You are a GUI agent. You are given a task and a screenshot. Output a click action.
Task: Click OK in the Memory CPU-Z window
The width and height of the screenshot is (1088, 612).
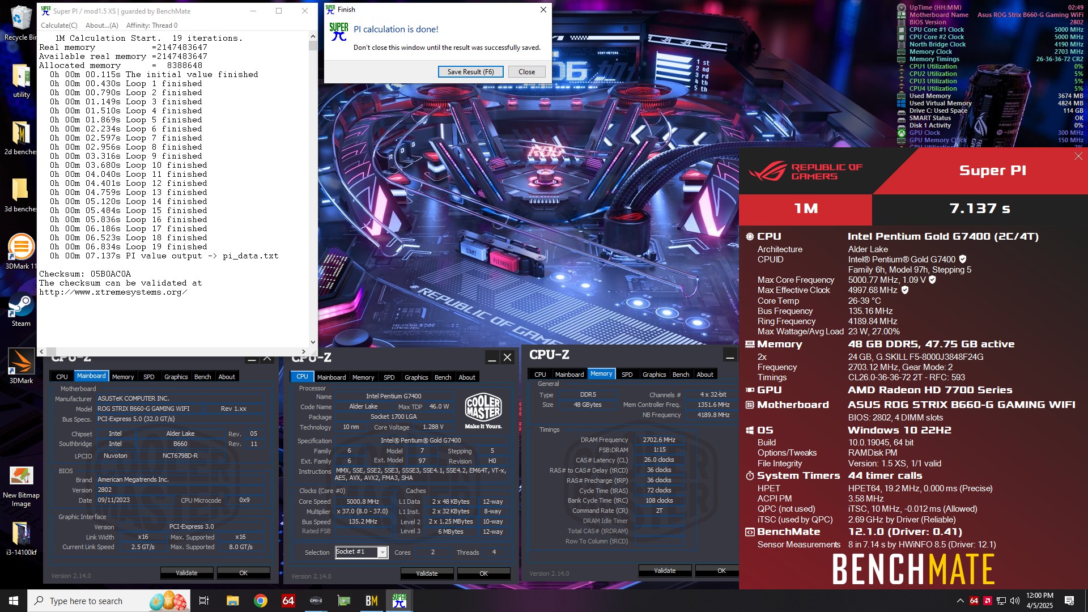click(718, 571)
